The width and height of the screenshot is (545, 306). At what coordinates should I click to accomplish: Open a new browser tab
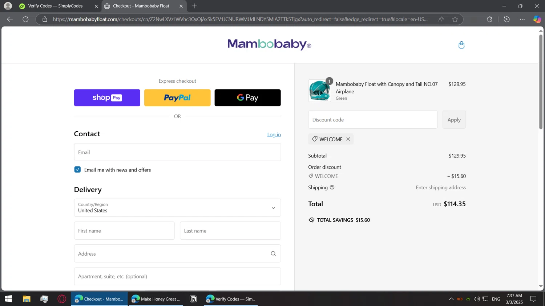click(x=194, y=6)
